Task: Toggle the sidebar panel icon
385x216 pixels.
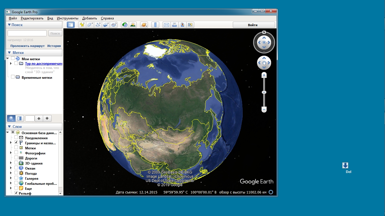Action: point(70,25)
